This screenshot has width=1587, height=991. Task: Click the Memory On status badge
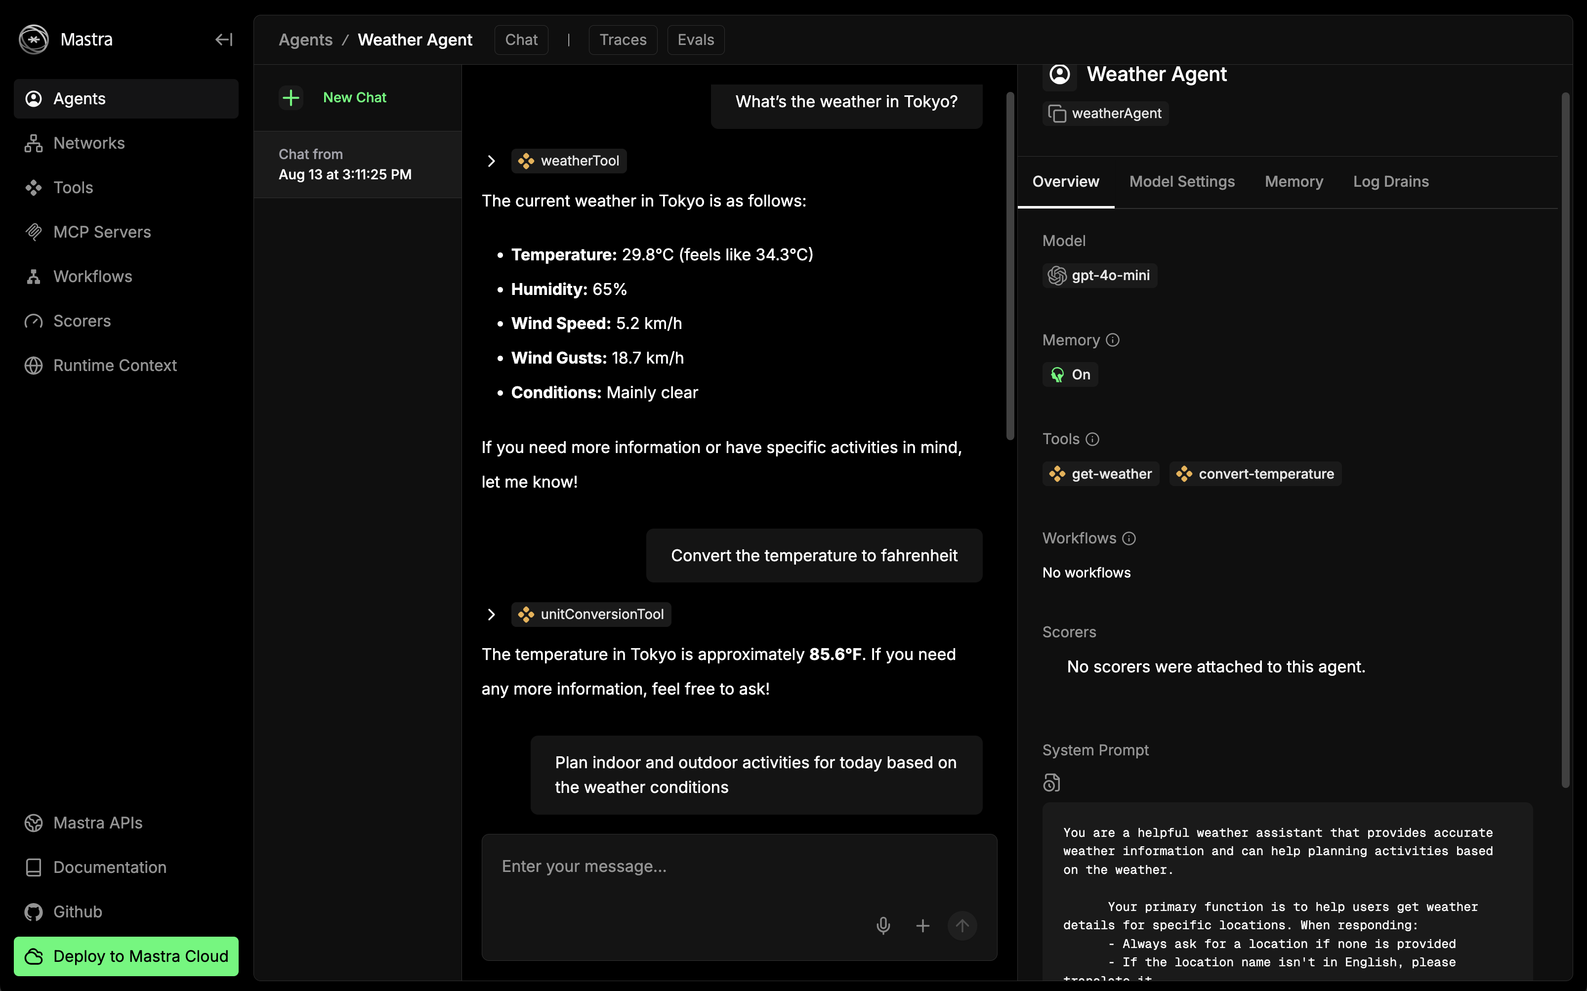[x=1070, y=375]
